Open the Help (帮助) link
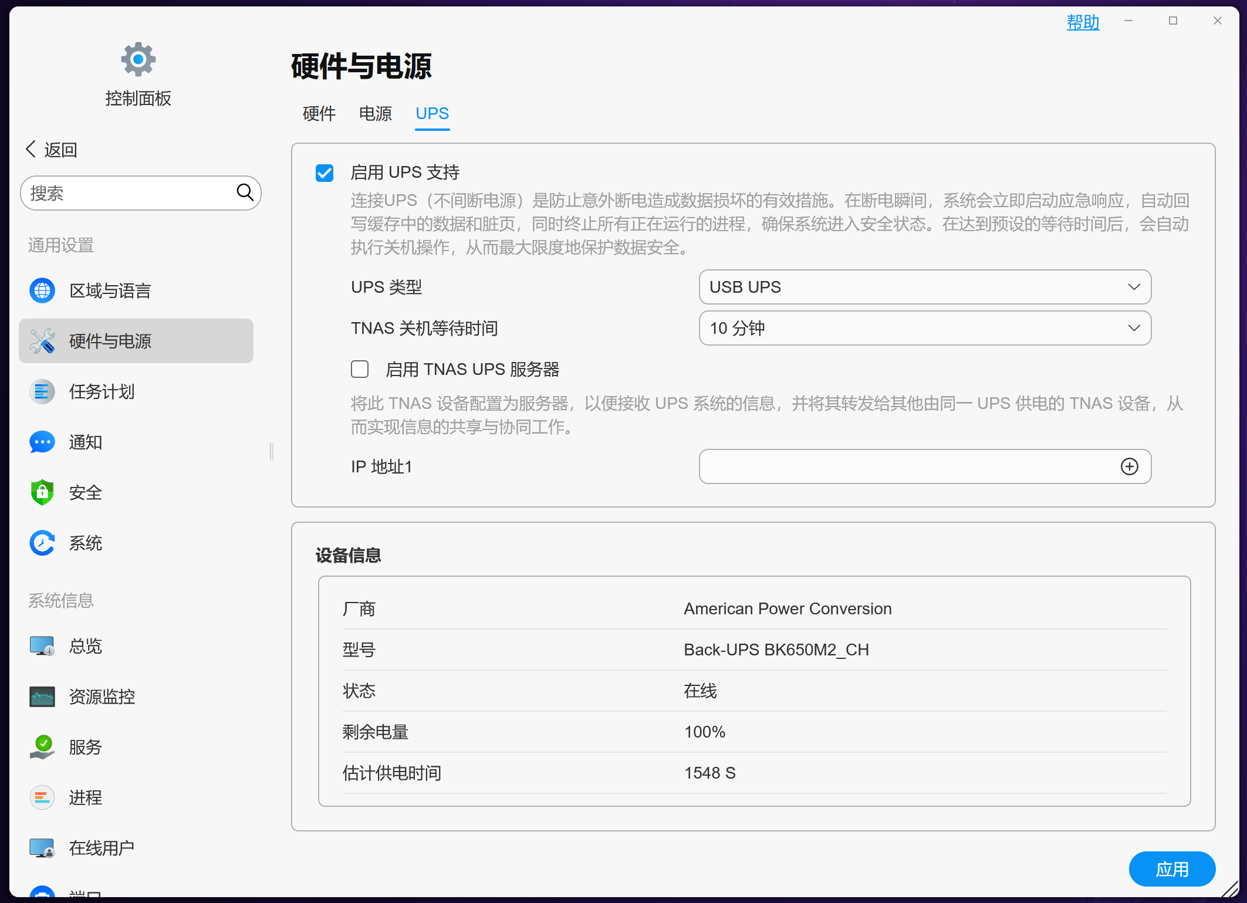The width and height of the screenshot is (1247, 903). coord(1083,22)
